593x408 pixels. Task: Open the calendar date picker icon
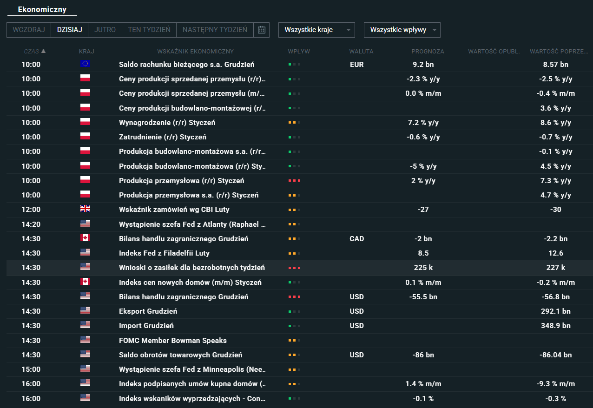coord(262,30)
